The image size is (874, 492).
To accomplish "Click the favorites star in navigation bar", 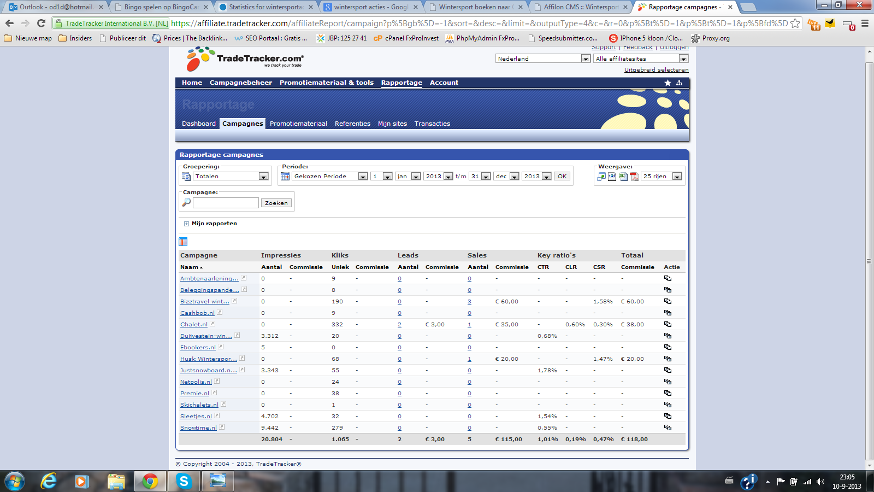I will tap(668, 83).
